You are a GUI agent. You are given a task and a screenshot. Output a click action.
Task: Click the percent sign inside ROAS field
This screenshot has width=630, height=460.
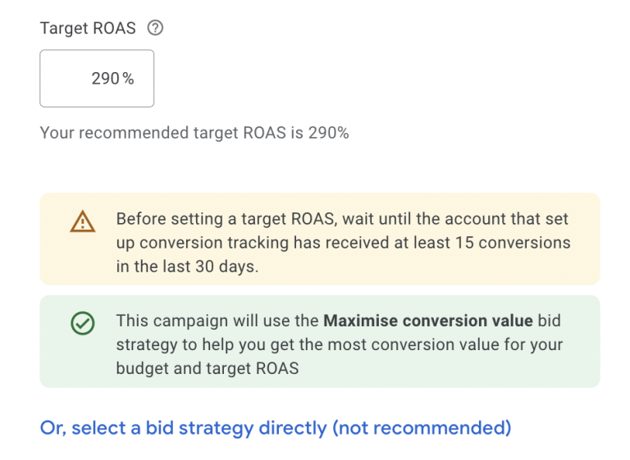[x=128, y=79]
